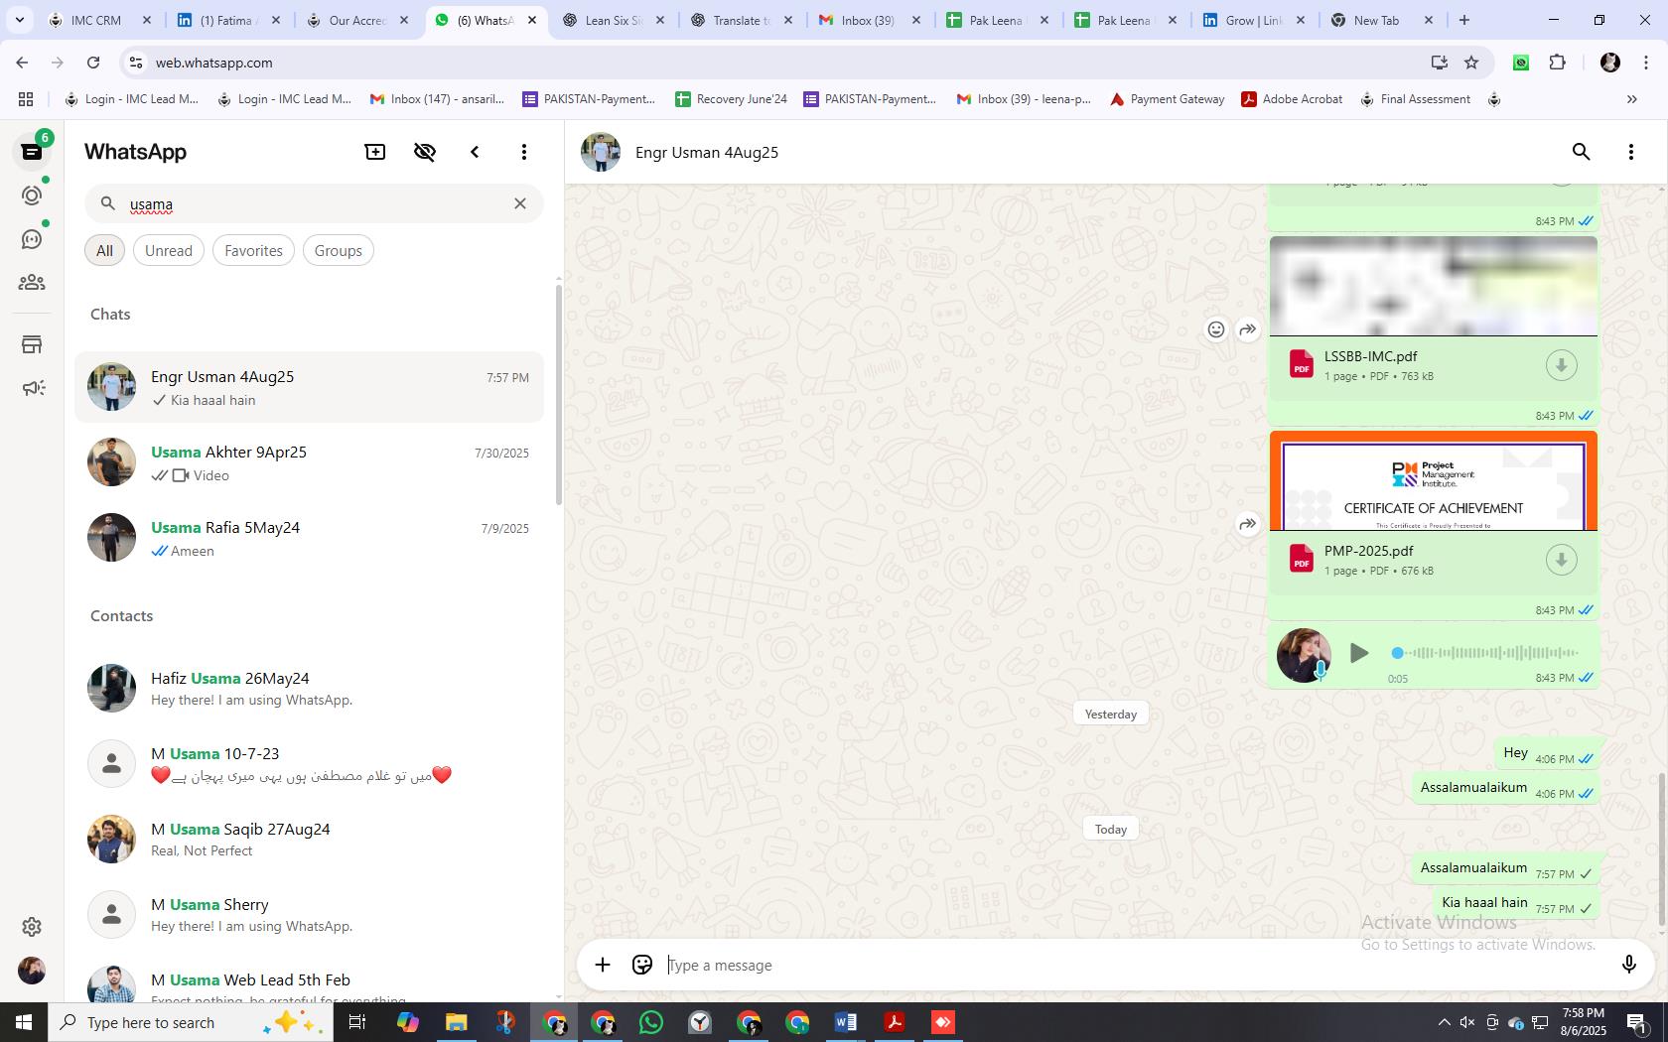Open the Usama Akhter 9Apr25 chat
Viewport: 1668px width, 1042px height.
[309, 462]
